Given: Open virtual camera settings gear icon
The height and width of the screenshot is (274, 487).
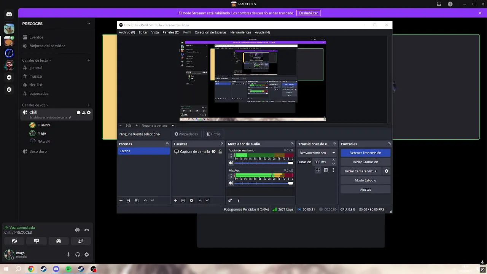Looking at the screenshot, I should point(387,171).
